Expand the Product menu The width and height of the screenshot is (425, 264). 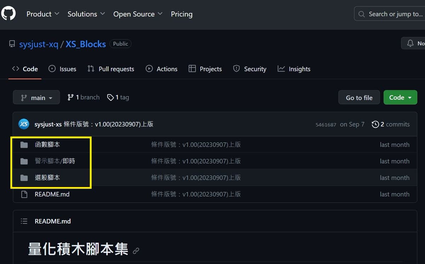43,14
